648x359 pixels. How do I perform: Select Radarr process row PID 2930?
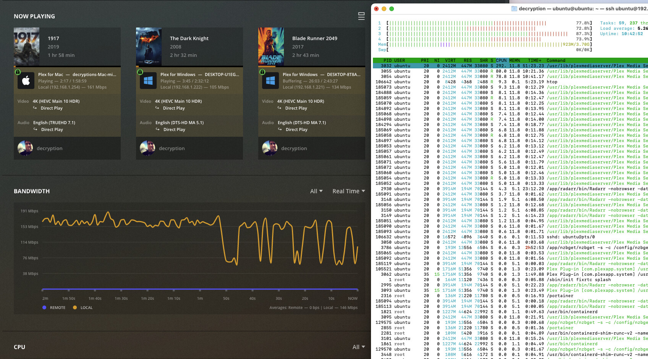tap(510, 189)
